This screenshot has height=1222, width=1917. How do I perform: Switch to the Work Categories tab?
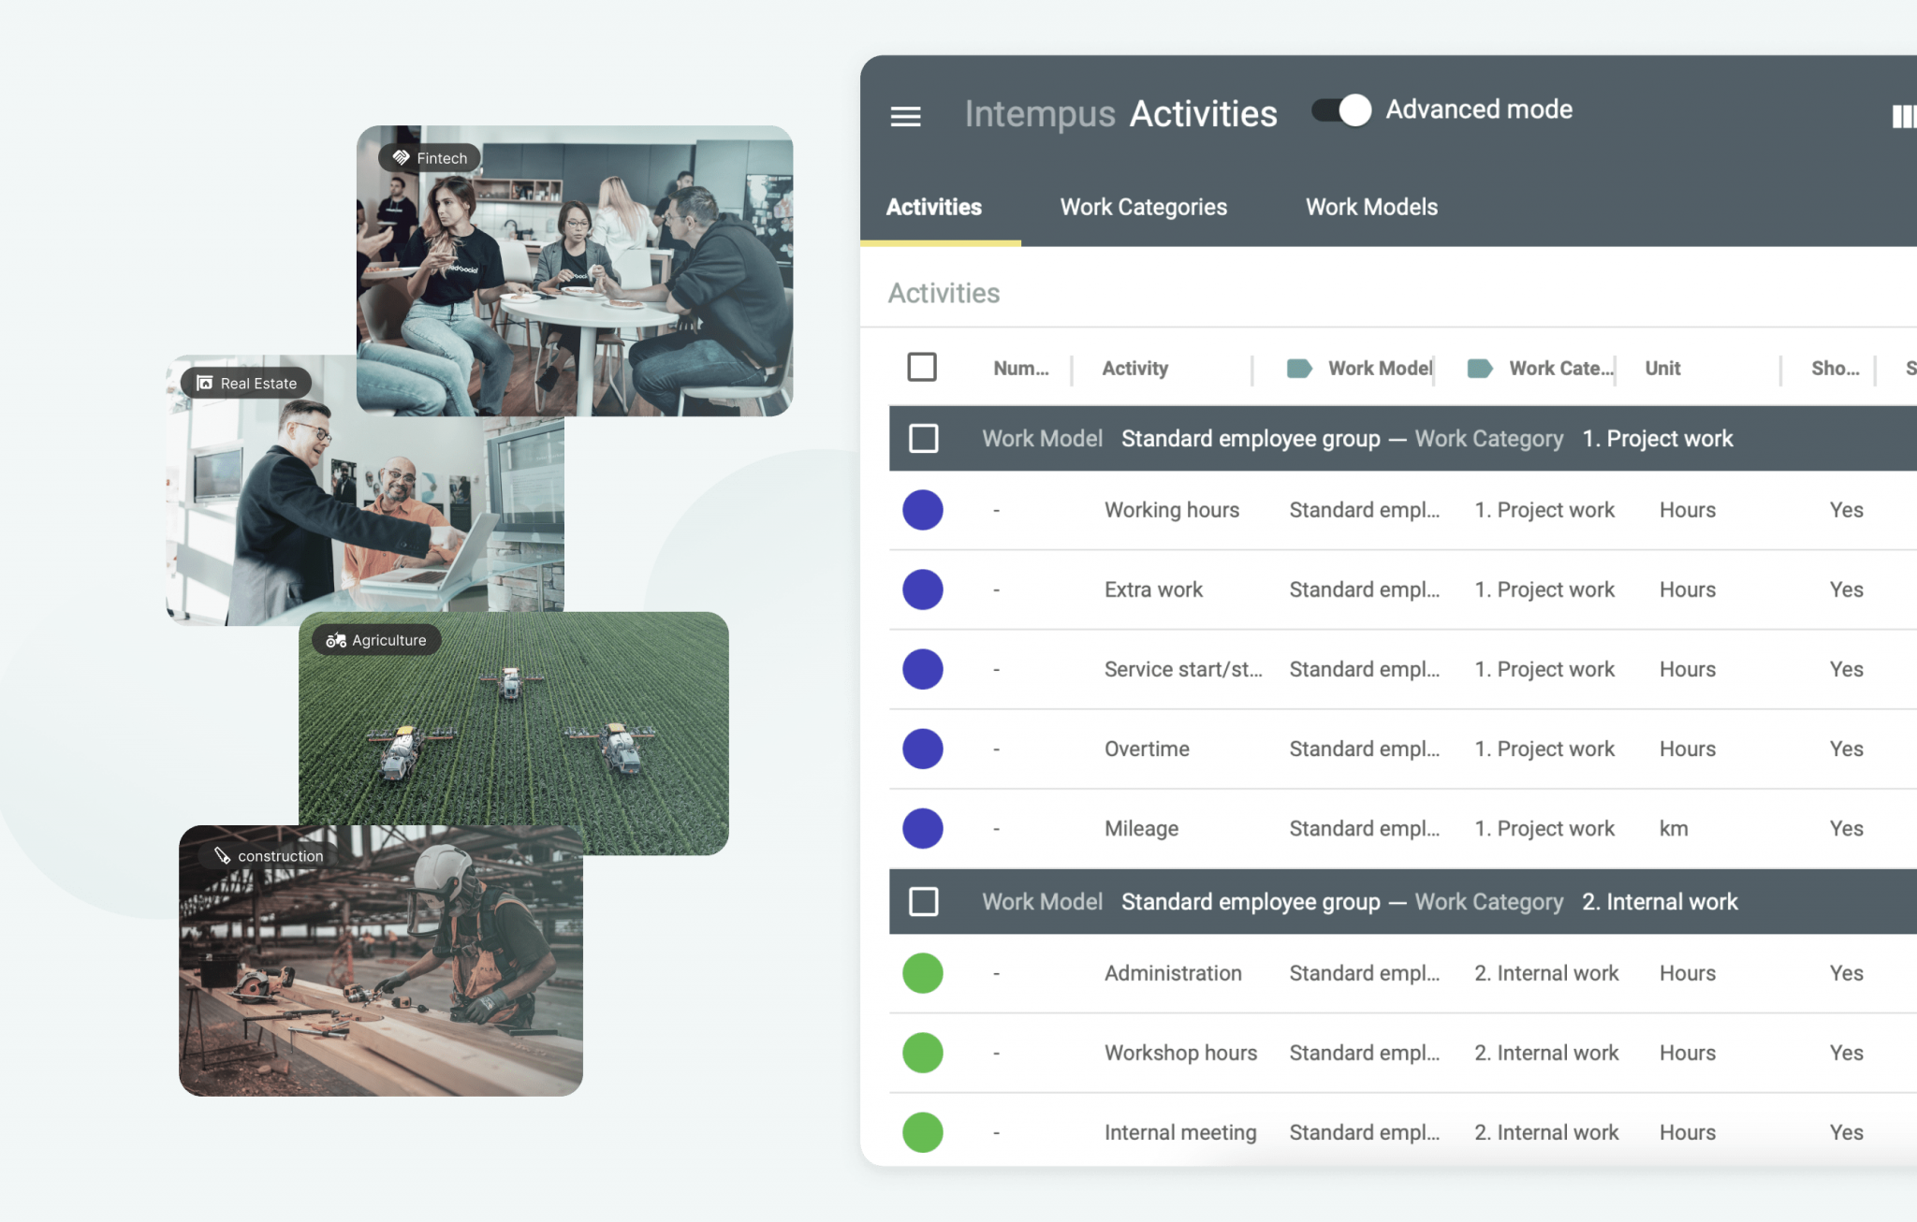1143,207
